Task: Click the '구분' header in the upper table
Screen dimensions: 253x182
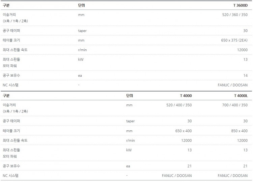Action: tap(6, 5)
